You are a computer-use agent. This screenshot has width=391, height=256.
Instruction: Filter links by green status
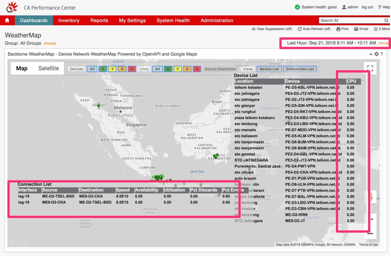click(168, 69)
